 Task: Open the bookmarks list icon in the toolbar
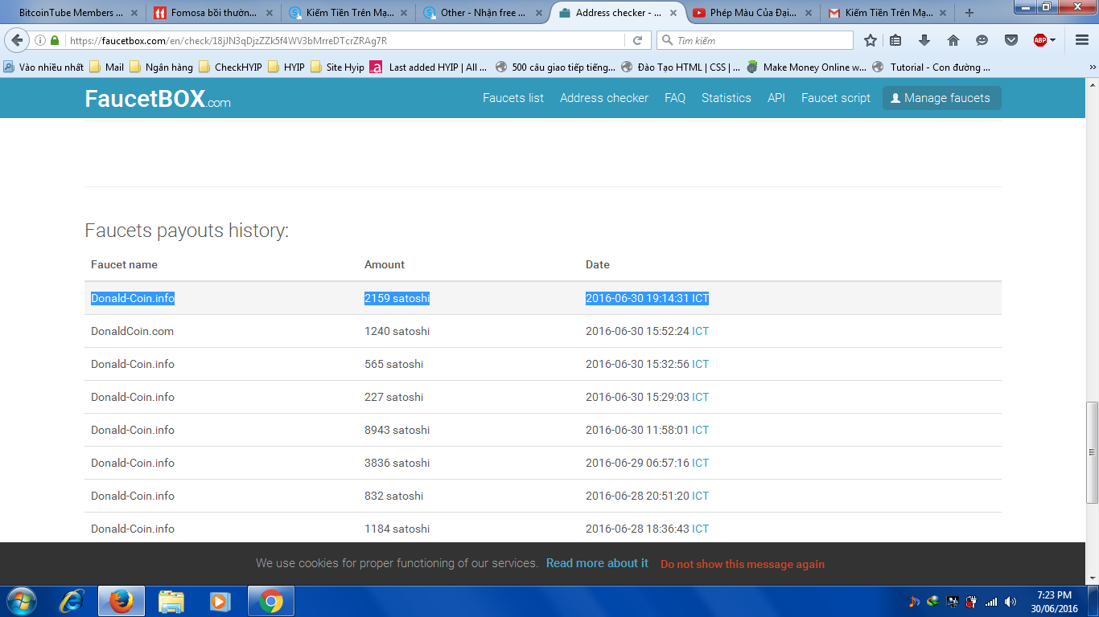tap(895, 40)
